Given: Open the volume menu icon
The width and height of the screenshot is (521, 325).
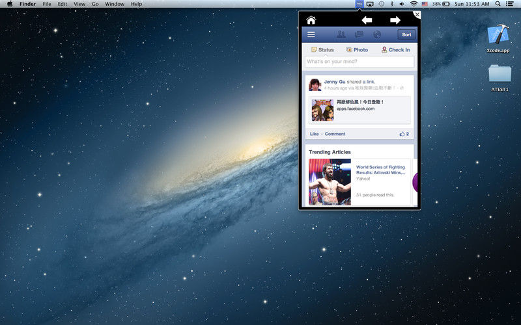Looking at the screenshot, I should 402,4.
